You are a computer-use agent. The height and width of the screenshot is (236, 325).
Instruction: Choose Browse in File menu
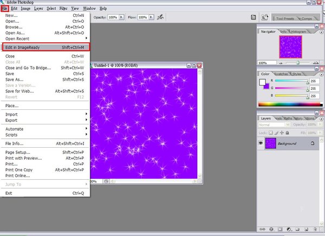(x=45, y=27)
